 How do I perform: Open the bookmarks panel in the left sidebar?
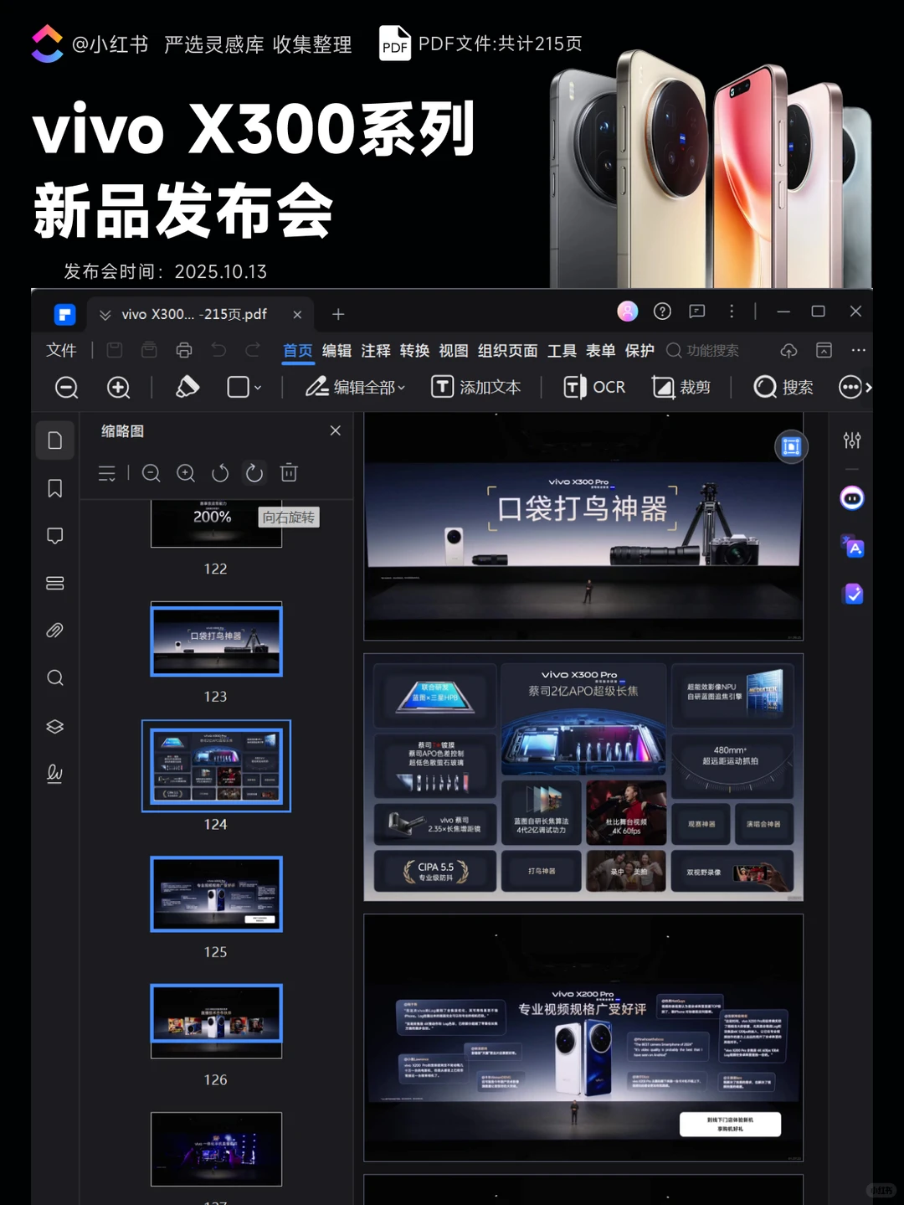54,488
